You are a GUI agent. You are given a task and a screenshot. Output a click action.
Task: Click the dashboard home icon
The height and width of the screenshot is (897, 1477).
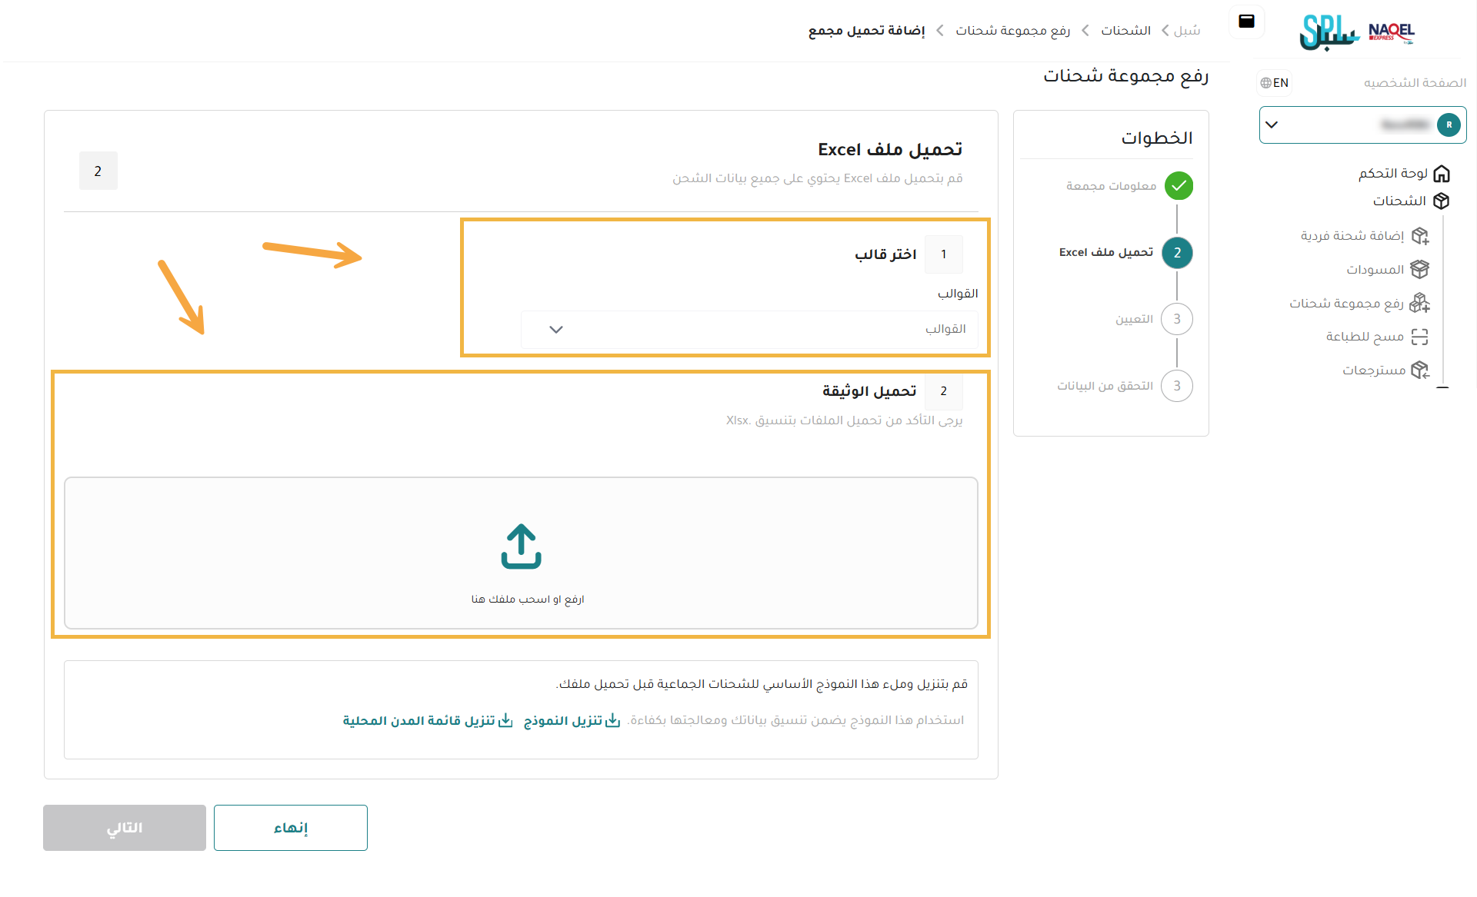pyautogui.click(x=1442, y=174)
